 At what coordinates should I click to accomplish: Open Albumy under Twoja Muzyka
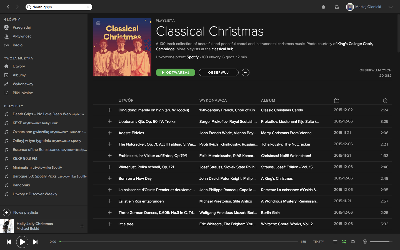(x=19, y=75)
